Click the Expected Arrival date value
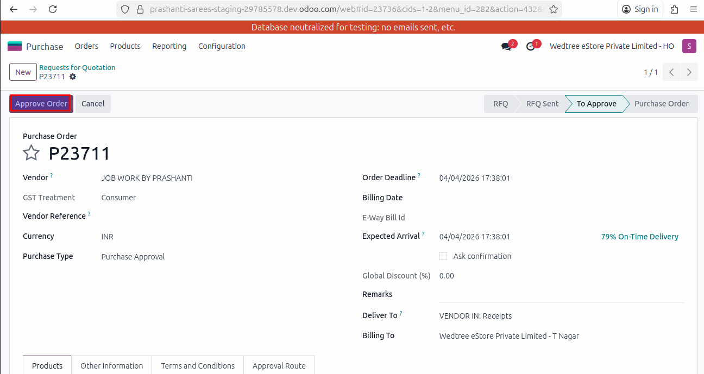The width and height of the screenshot is (704, 374). pos(475,237)
